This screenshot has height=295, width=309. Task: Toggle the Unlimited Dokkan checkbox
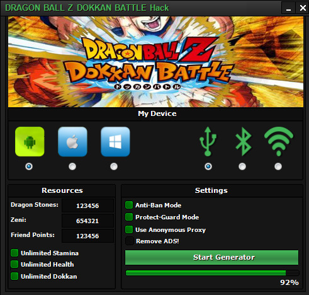(x=14, y=276)
